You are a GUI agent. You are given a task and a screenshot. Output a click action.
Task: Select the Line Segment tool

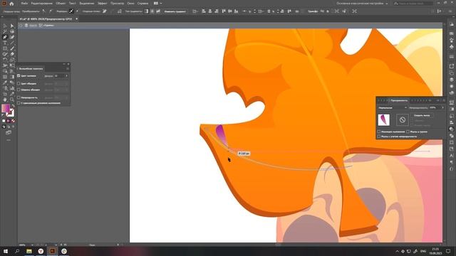tap(12, 43)
